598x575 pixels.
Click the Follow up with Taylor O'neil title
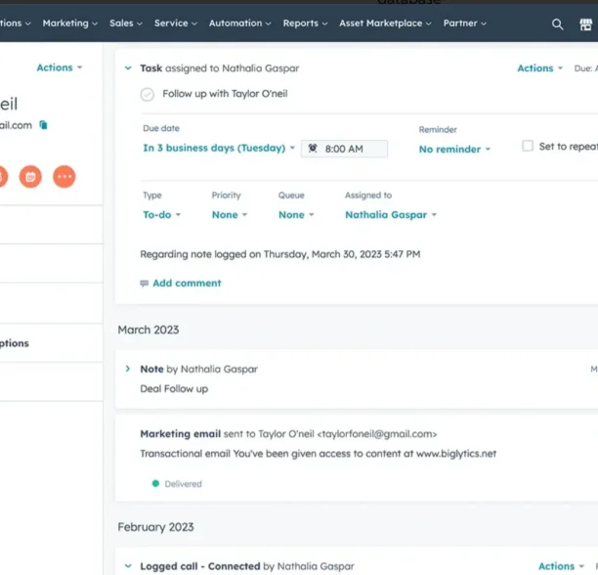pos(225,94)
